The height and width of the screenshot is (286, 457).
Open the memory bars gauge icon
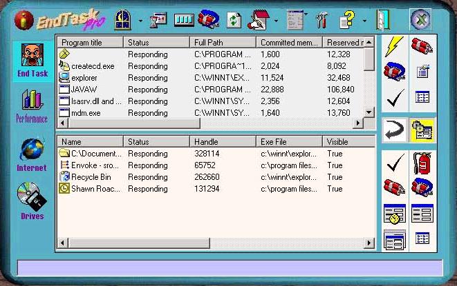pos(184,20)
